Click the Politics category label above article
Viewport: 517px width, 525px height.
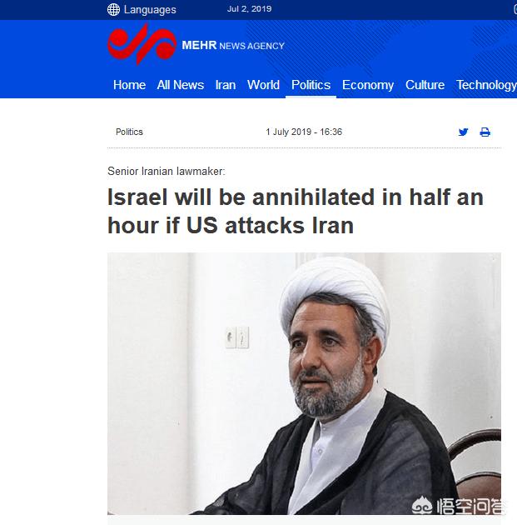point(129,132)
